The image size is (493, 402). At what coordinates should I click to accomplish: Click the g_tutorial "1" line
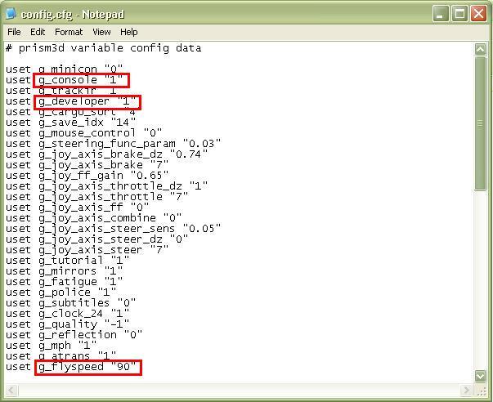tap(68, 261)
